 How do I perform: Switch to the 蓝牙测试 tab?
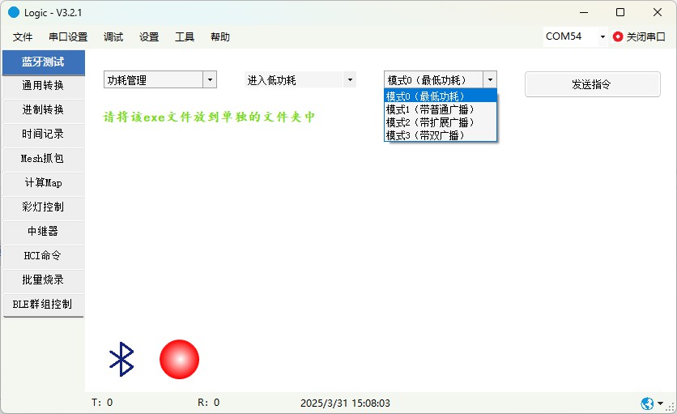(x=43, y=62)
